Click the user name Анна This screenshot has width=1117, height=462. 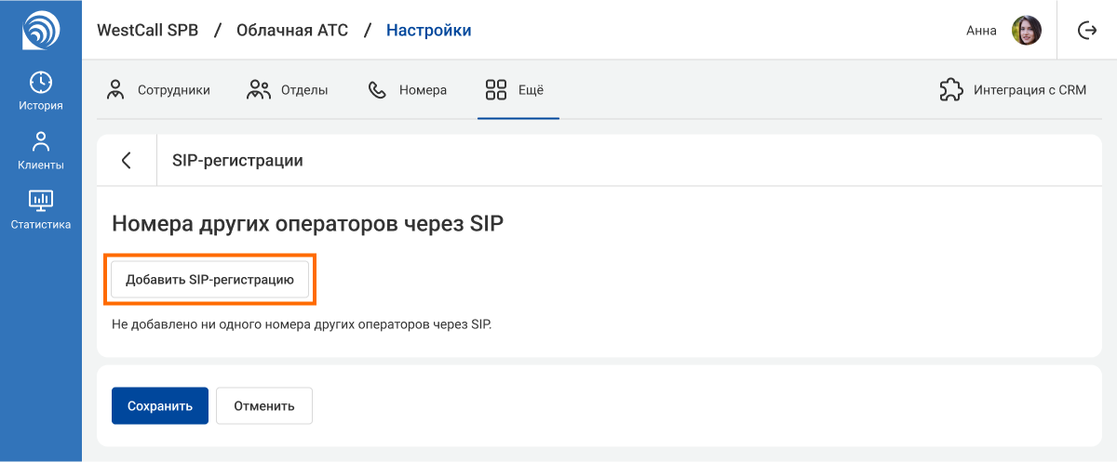click(x=981, y=31)
